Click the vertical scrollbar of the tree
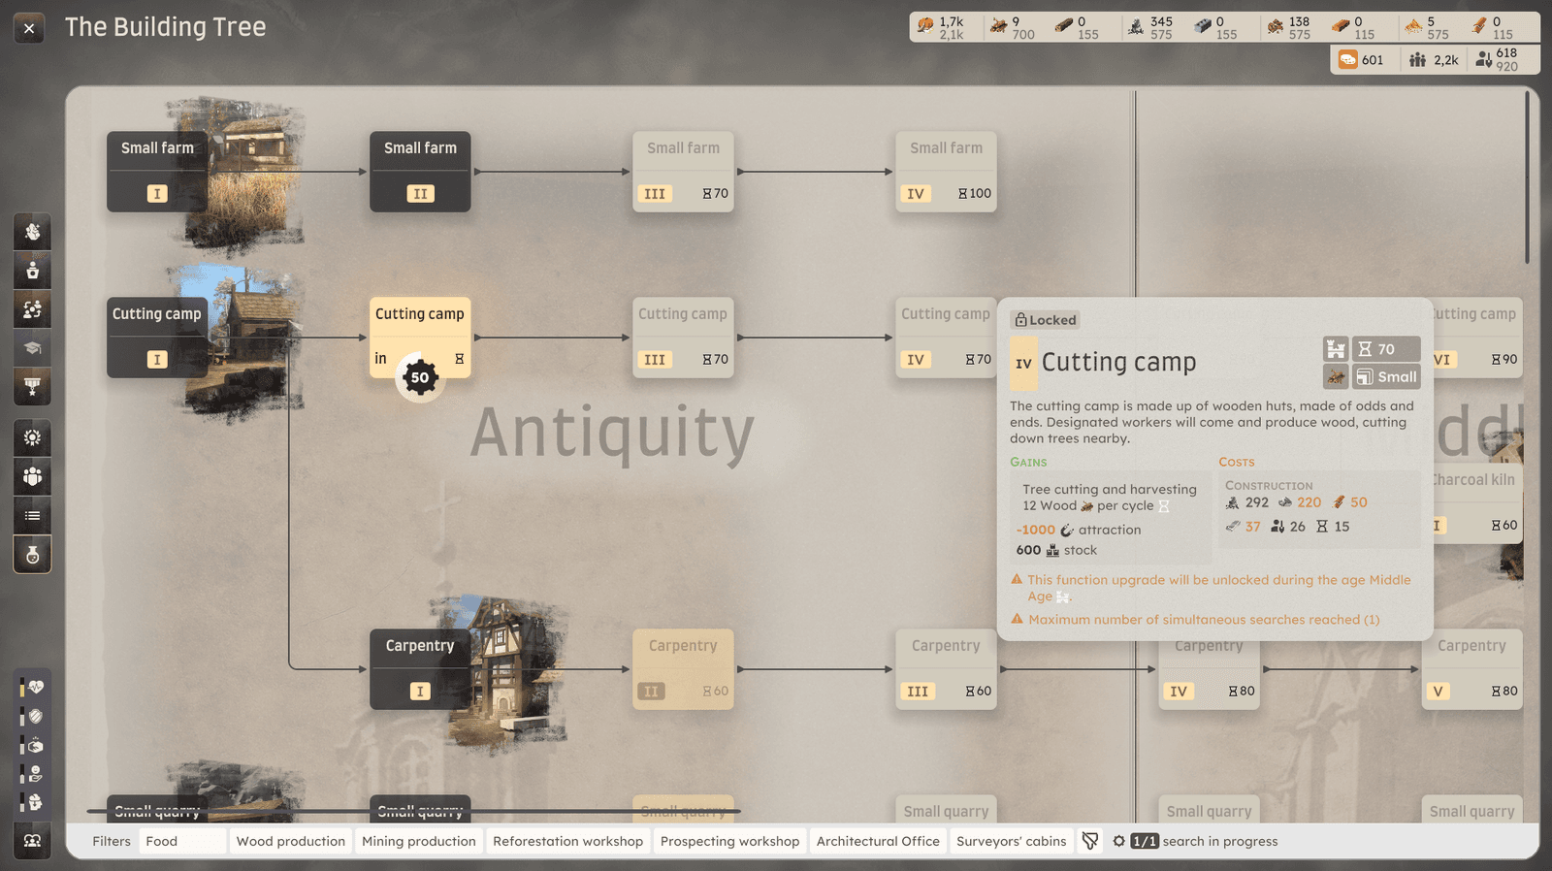The image size is (1552, 871). coord(1527,177)
